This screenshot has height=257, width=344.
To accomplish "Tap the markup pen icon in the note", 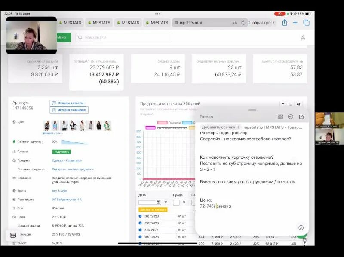I will [301, 227].
